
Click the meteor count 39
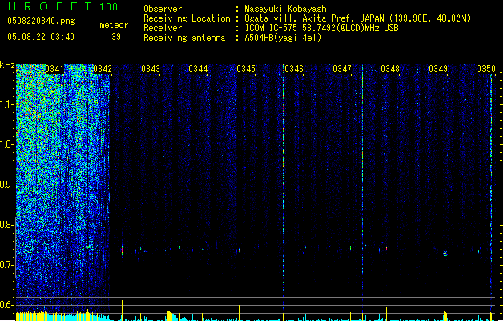[116, 37]
